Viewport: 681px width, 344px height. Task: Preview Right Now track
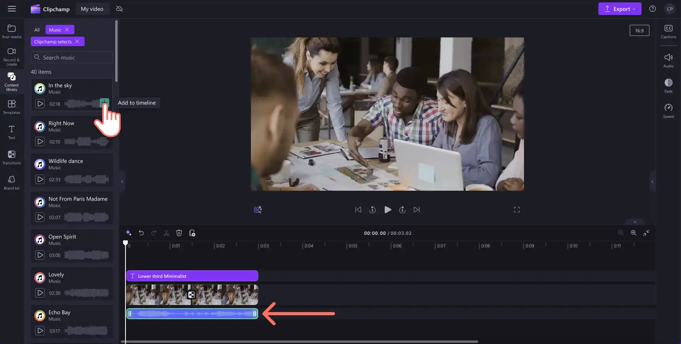point(40,141)
